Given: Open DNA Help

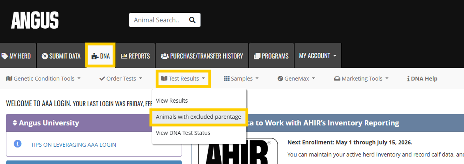Looking at the screenshot, I should pos(422,79).
